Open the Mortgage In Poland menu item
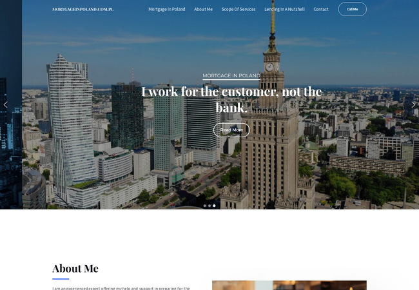Screen dimensions: 419x290 (167, 9)
